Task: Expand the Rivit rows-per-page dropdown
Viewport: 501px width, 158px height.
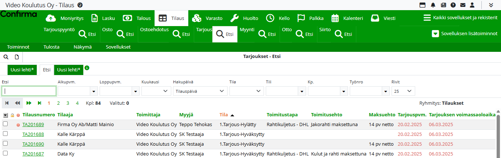Action: pos(403,91)
